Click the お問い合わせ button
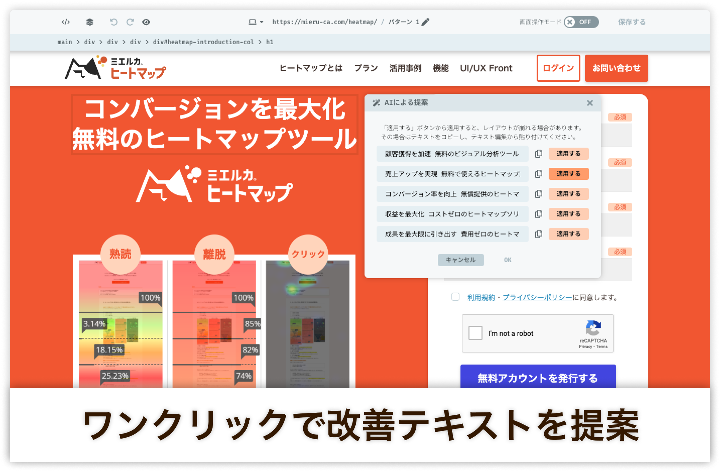 tap(616, 68)
